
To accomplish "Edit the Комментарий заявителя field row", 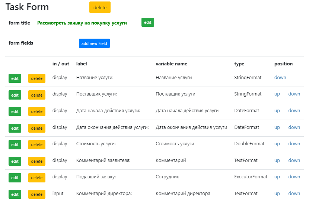I will pos(15,161).
